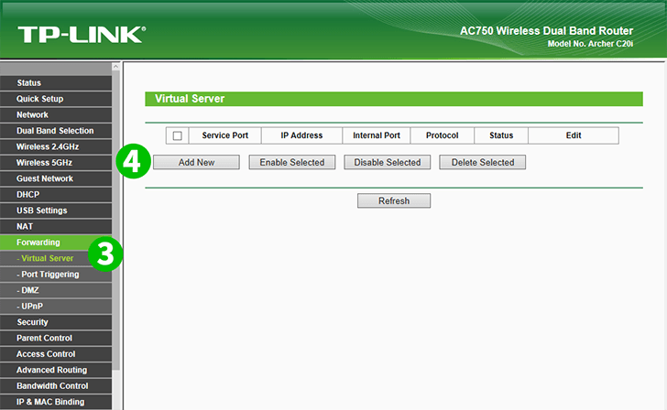Click the Protocol column header
This screenshot has height=410, width=667.
[x=442, y=135]
